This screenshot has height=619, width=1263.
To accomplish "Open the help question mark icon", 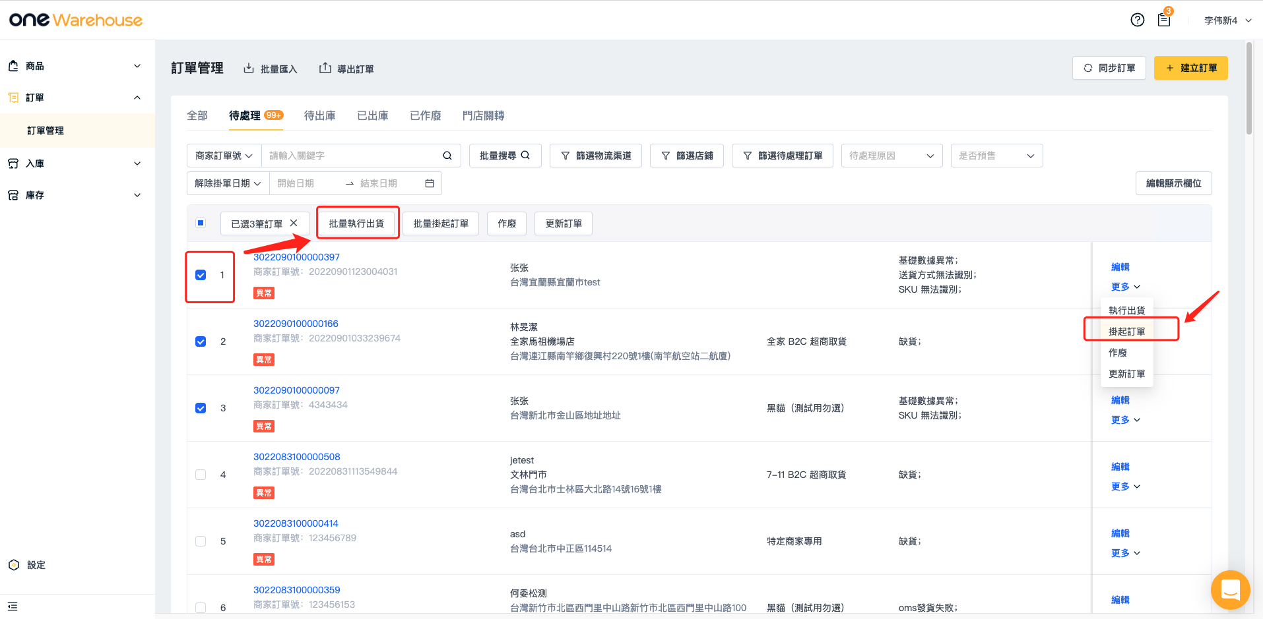I will [x=1137, y=20].
